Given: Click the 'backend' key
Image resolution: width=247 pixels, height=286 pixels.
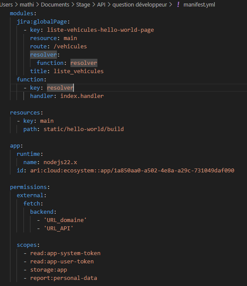Looking at the screenshot, I should pyautogui.click(x=42, y=212).
